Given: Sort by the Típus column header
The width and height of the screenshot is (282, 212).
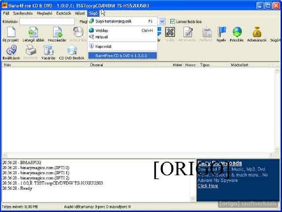Looking at the screenshot, I should point(205,65).
